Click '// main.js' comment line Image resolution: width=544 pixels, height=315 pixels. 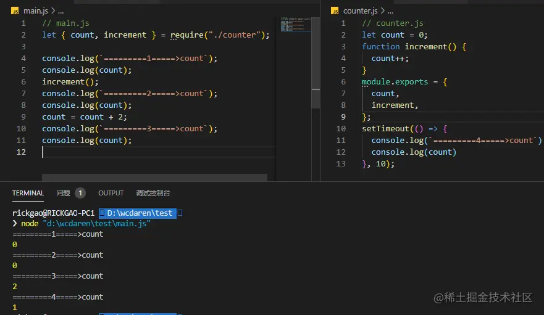point(65,23)
